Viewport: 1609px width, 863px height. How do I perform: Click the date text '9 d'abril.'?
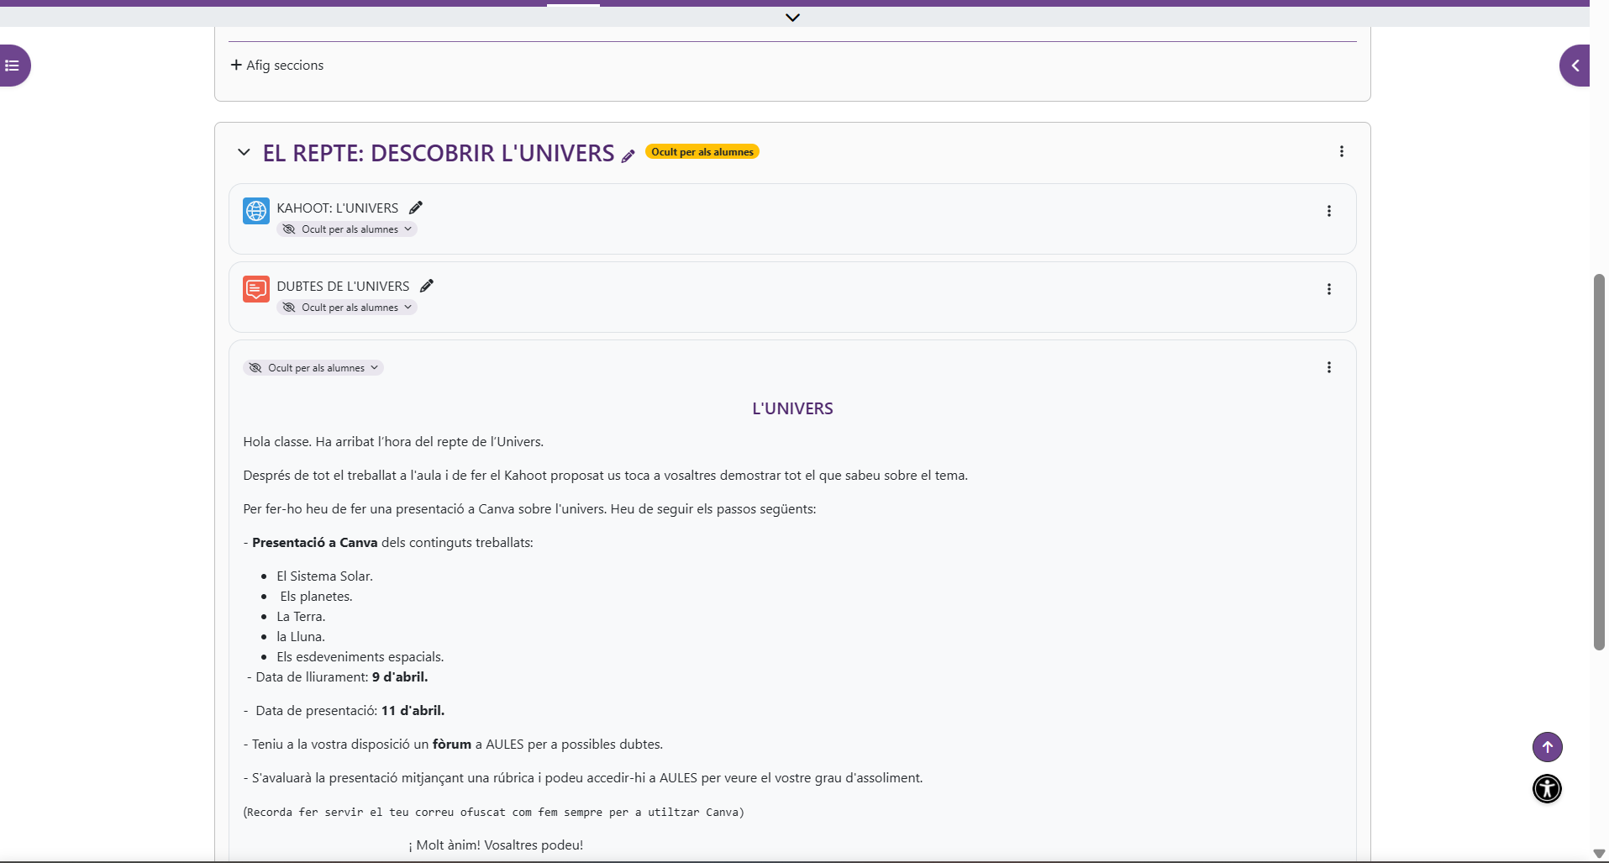(400, 677)
